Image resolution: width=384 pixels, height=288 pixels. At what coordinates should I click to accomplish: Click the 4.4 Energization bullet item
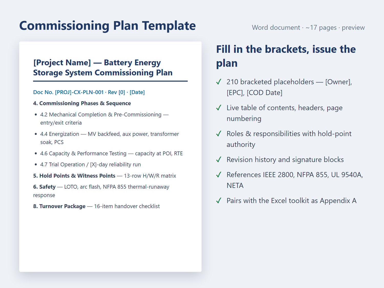(x=110, y=138)
